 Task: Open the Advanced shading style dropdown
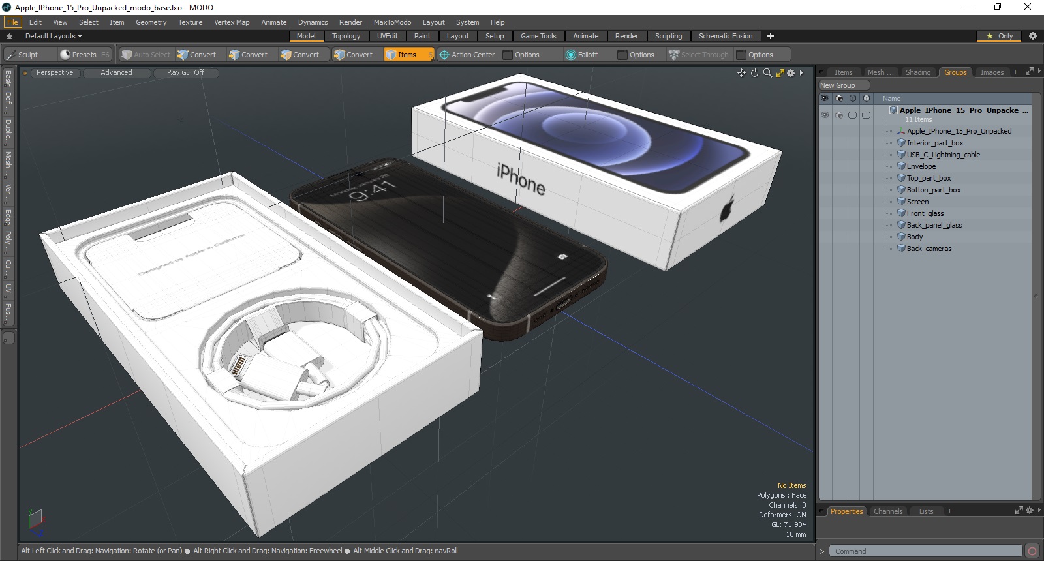(116, 73)
